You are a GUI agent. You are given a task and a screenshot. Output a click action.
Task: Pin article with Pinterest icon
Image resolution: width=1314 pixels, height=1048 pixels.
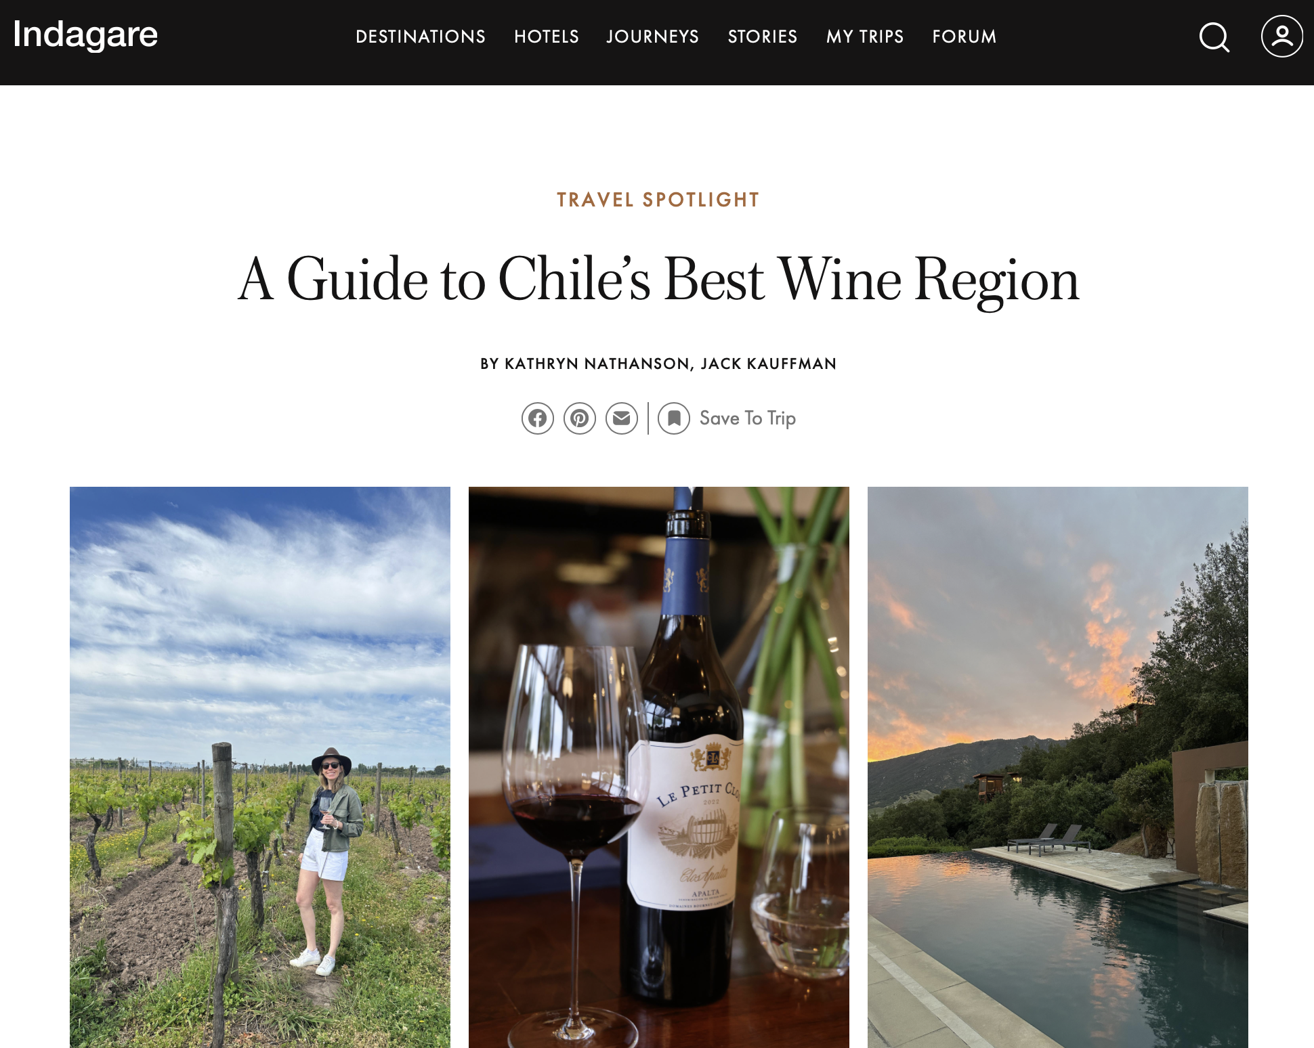coord(580,418)
